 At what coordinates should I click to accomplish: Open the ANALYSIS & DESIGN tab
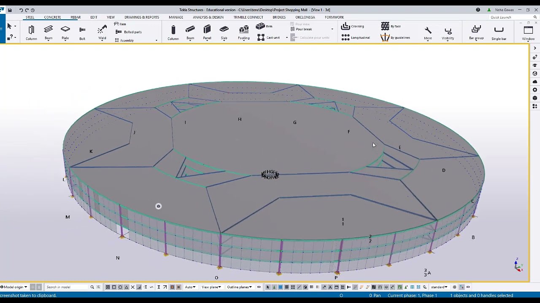pos(208,17)
